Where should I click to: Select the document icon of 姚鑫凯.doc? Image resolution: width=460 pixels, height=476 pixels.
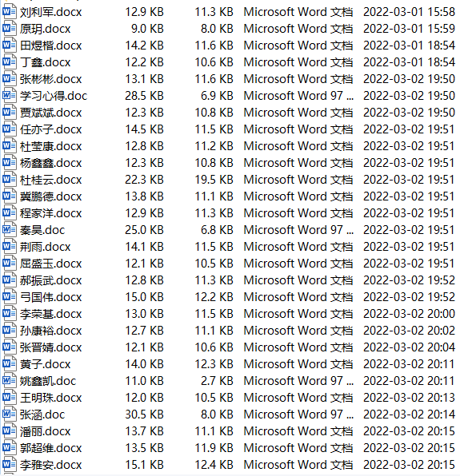coord(9,381)
